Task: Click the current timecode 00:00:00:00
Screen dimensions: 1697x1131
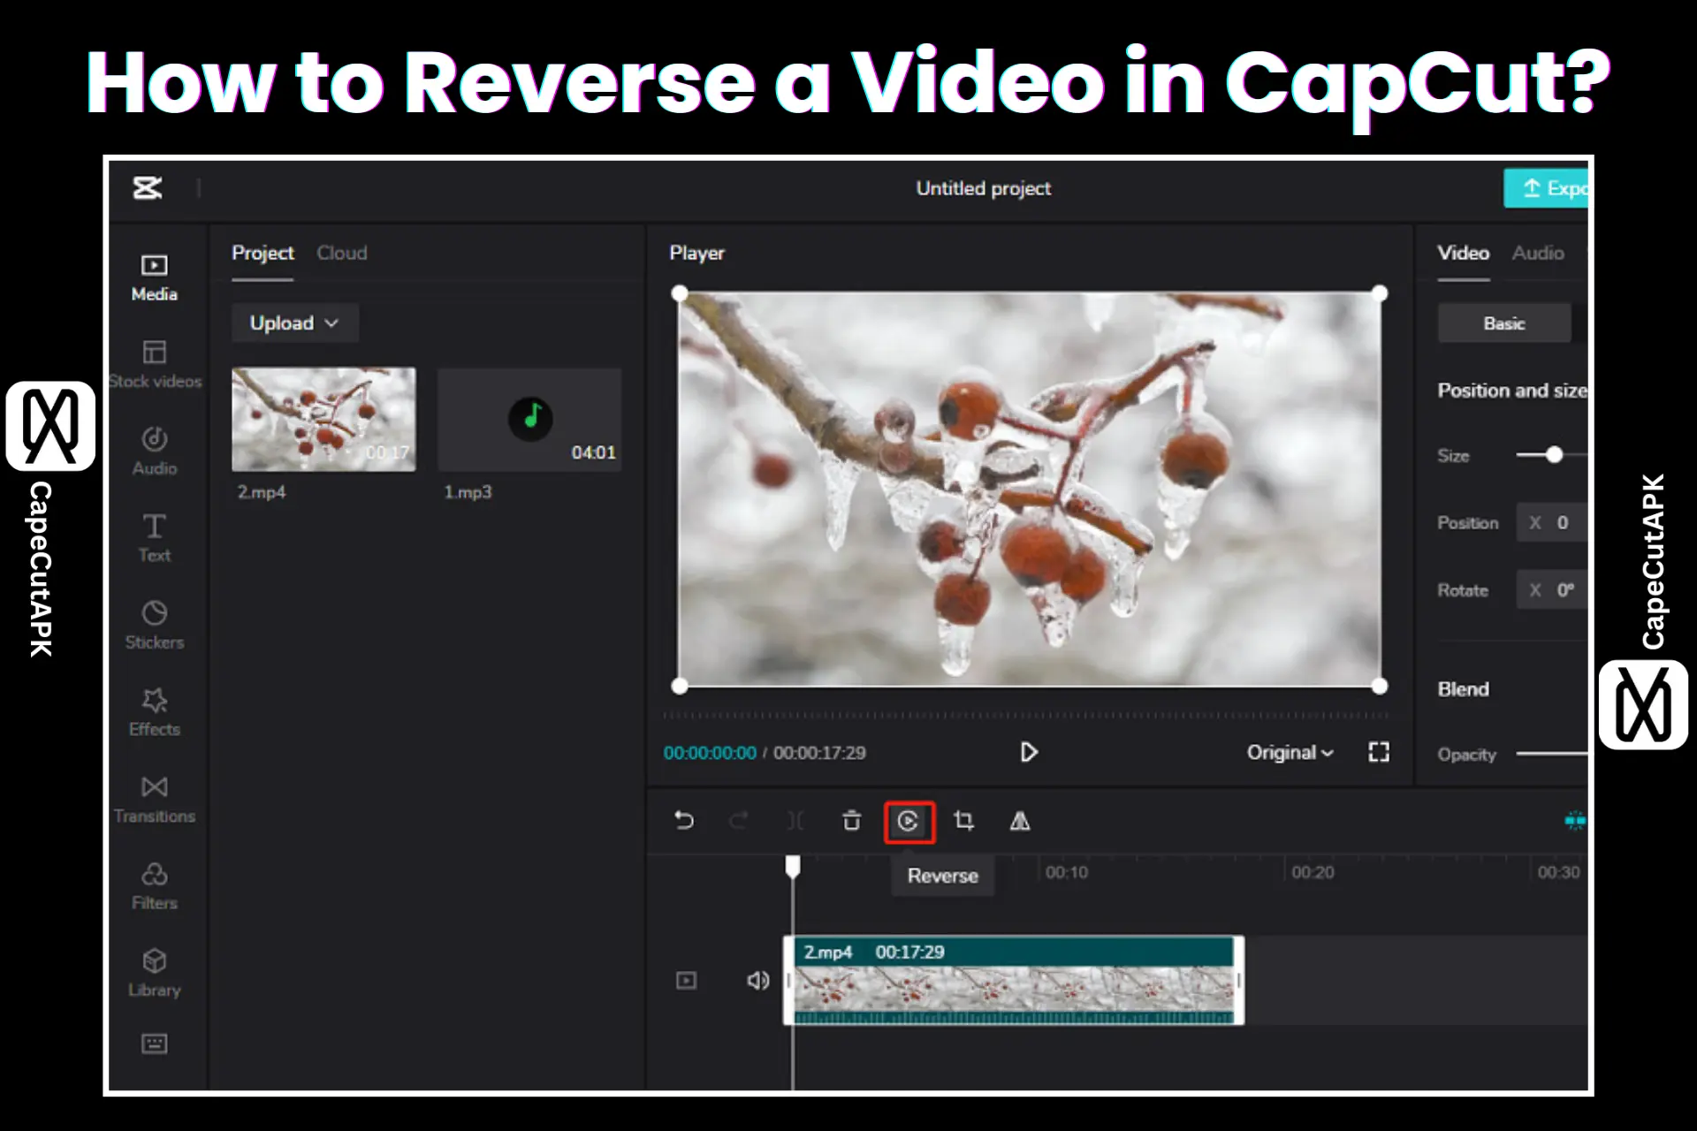Action: tap(710, 753)
